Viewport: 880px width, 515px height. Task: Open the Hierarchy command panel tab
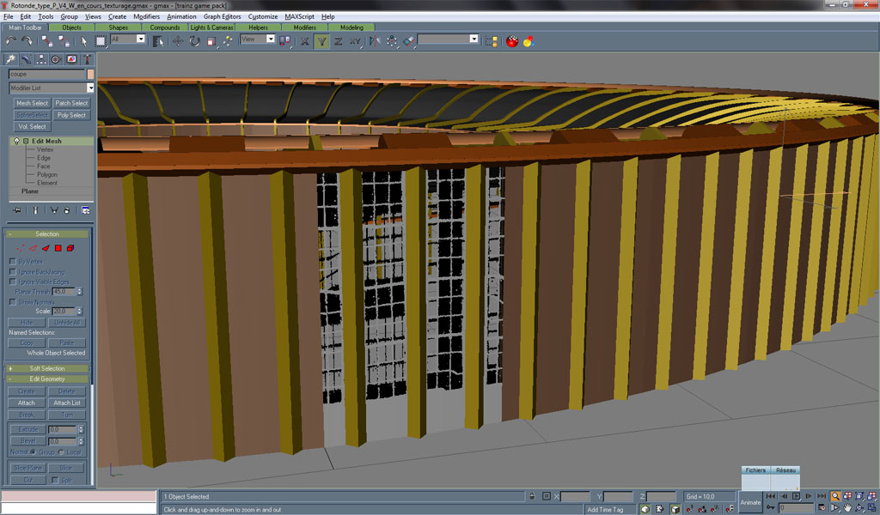pyautogui.click(x=41, y=59)
